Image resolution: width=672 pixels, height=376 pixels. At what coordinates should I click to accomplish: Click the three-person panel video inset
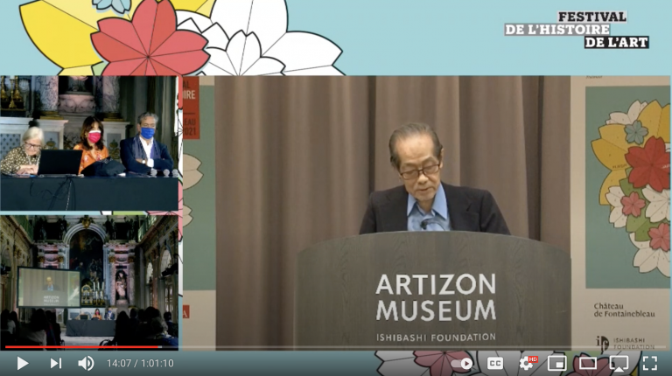click(89, 143)
